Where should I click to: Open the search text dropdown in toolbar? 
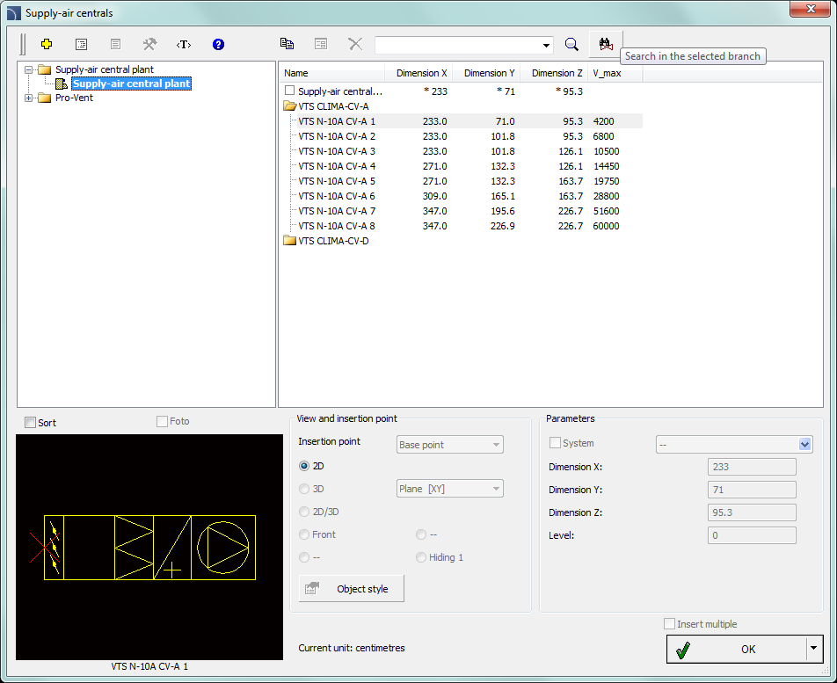click(547, 45)
